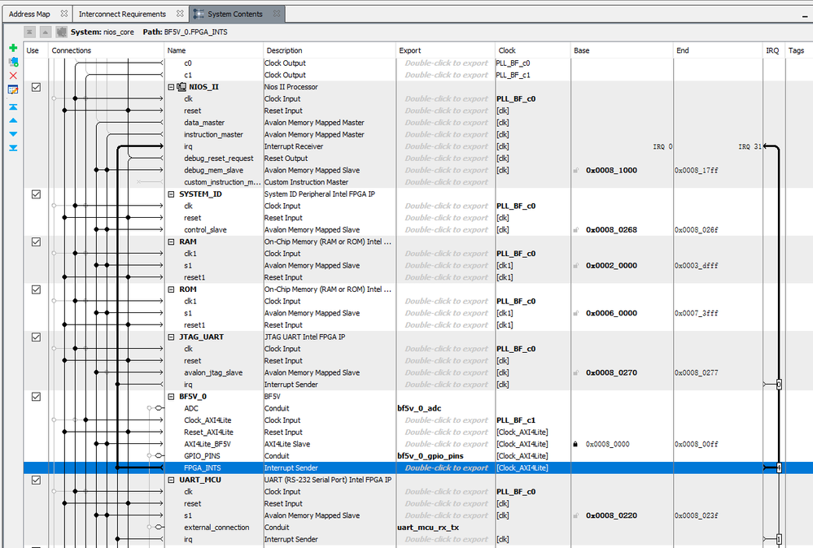
Task: Click the move down arrow icon
Action: click(x=13, y=133)
